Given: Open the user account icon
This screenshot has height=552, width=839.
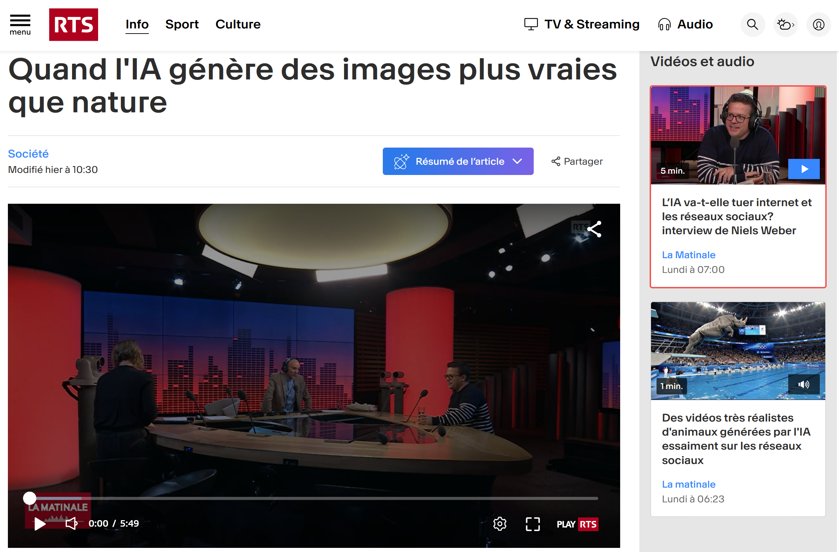Looking at the screenshot, I should click(818, 24).
